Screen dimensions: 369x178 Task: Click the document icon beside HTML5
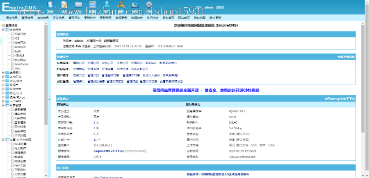(12, 56)
